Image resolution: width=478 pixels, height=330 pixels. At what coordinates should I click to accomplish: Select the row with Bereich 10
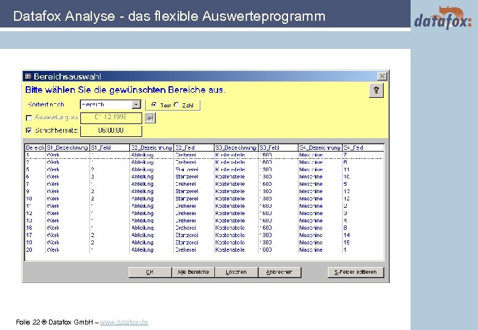204,199
